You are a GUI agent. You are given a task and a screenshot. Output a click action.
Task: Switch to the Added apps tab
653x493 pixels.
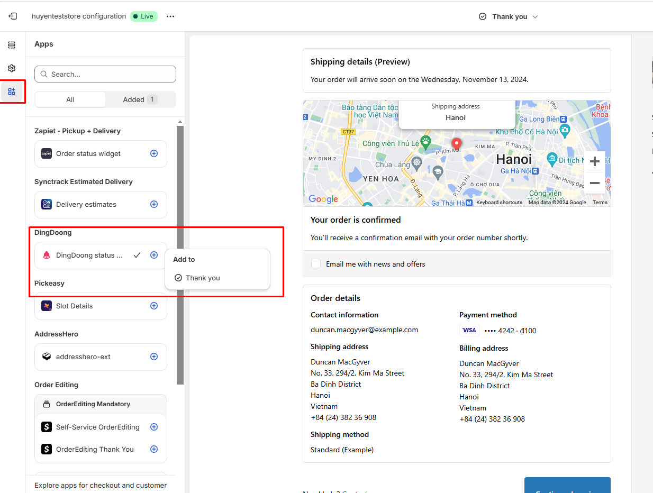coord(140,99)
